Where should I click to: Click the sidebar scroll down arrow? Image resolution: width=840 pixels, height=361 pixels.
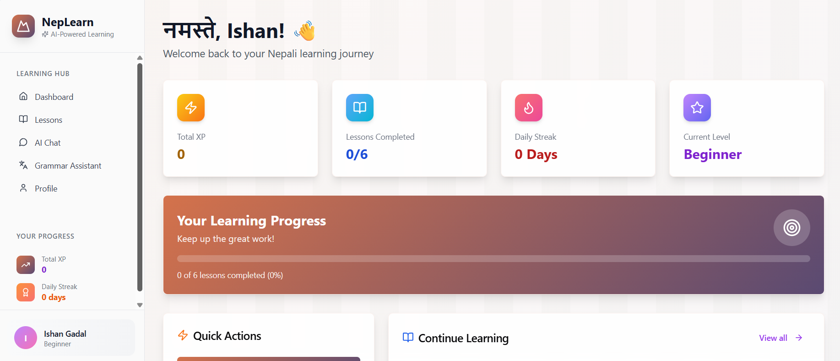pos(140,305)
